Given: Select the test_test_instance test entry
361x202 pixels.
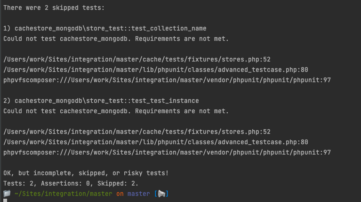Looking at the screenshot, I should point(101,101).
